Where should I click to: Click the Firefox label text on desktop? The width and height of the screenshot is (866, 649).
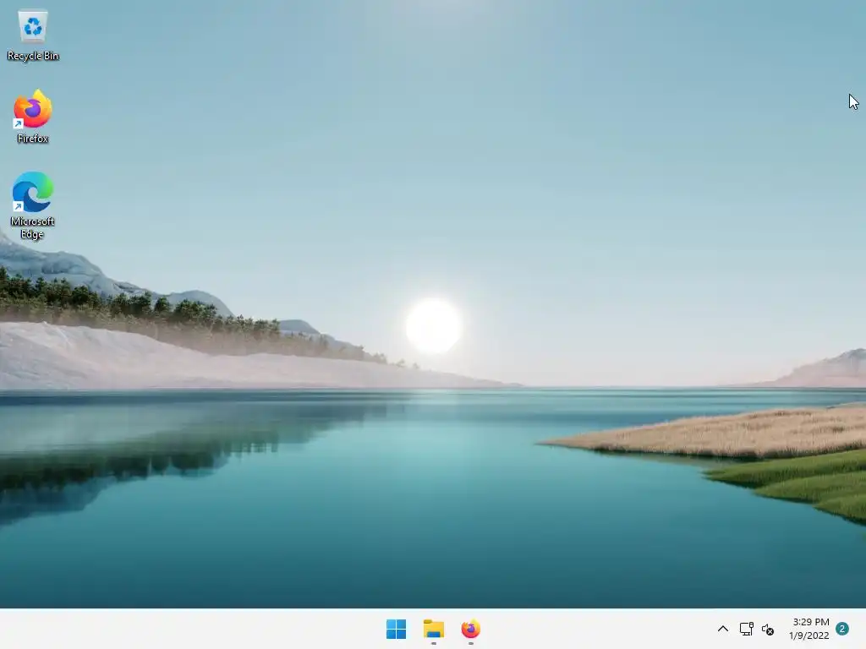(x=33, y=139)
